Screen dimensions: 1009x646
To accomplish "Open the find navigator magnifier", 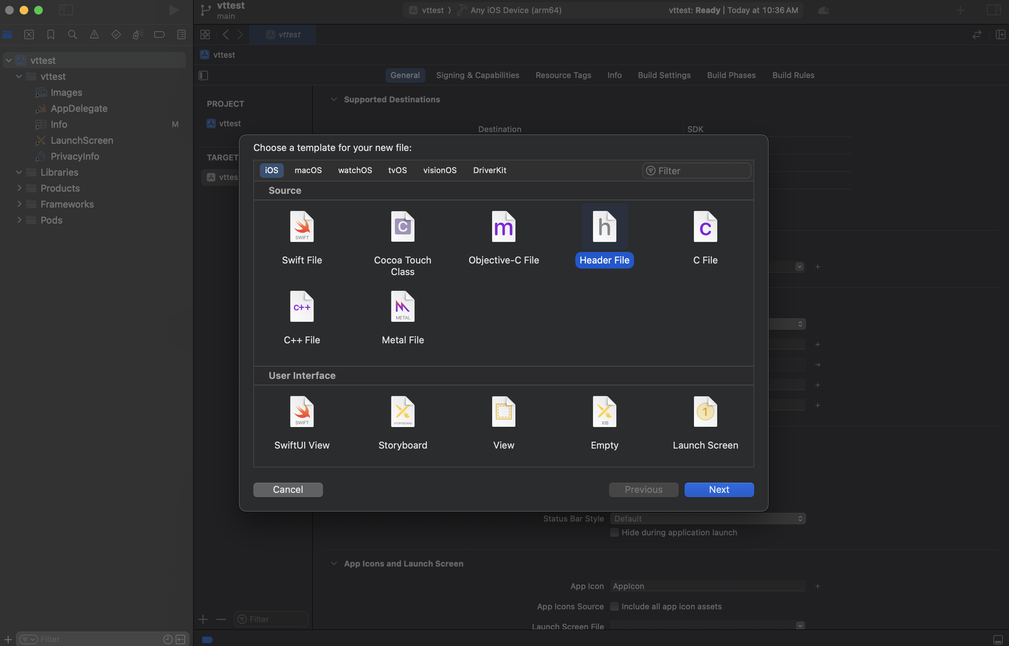I will tap(73, 35).
